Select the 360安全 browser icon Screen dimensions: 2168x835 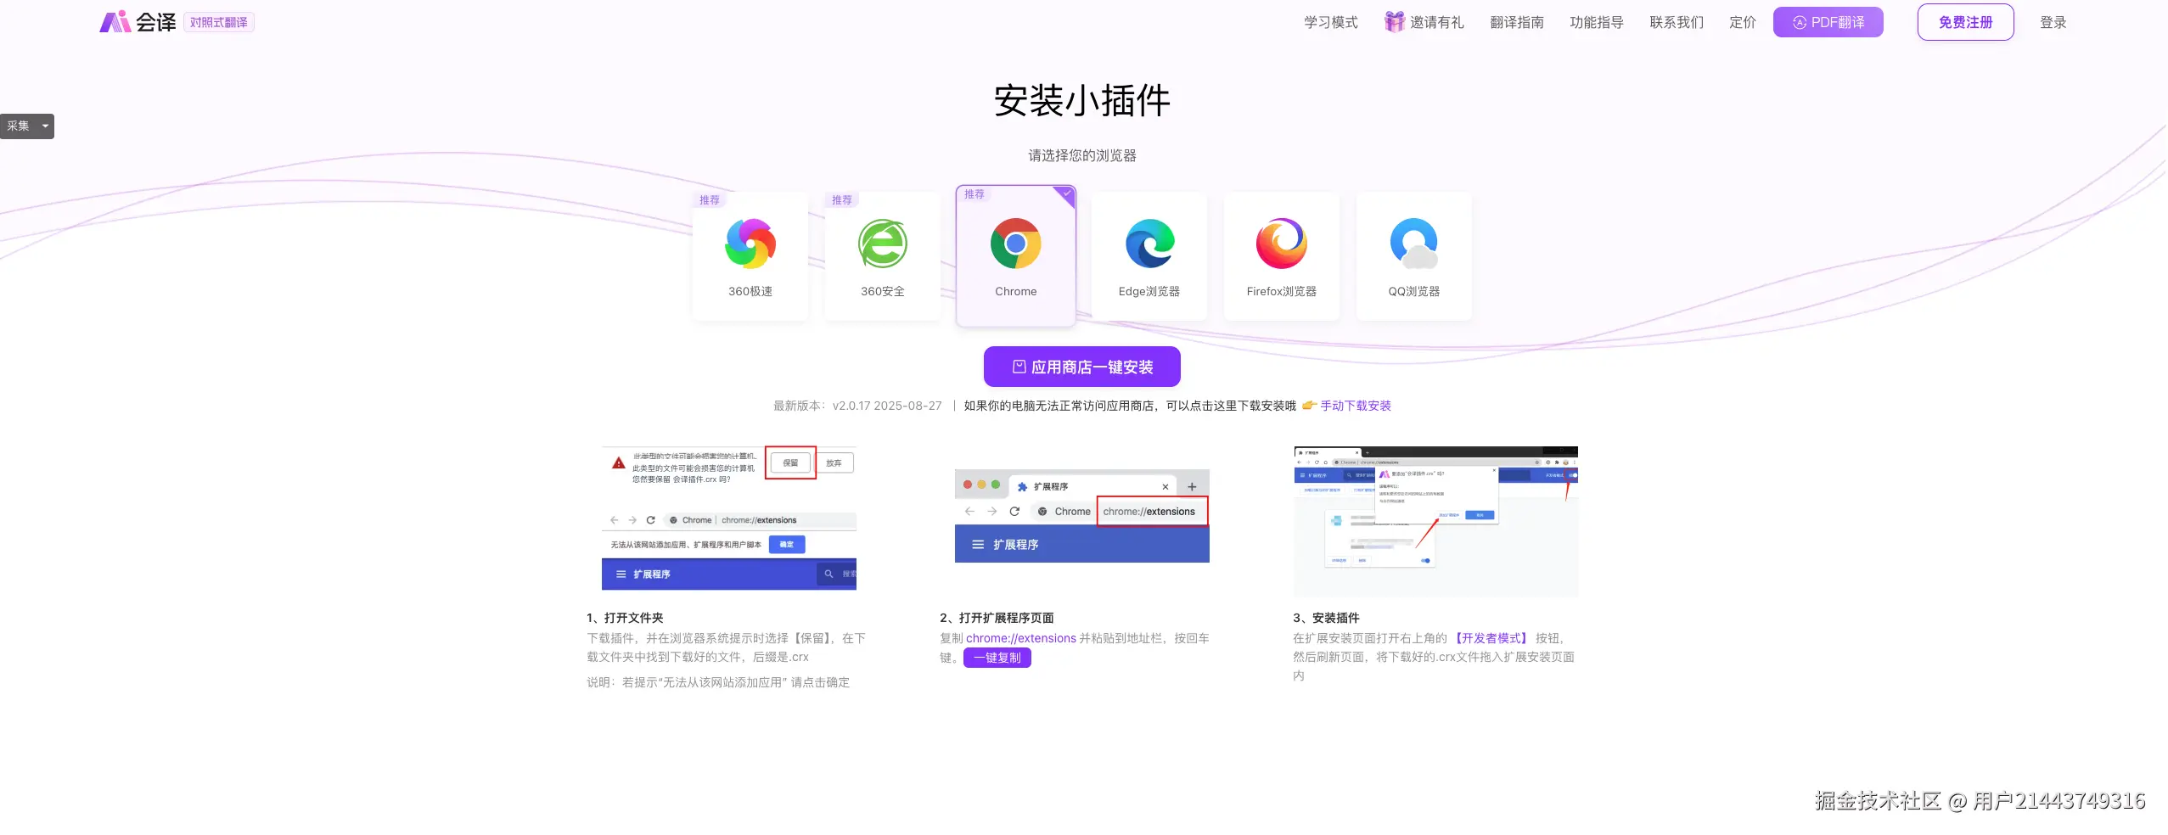pyautogui.click(x=883, y=244)
